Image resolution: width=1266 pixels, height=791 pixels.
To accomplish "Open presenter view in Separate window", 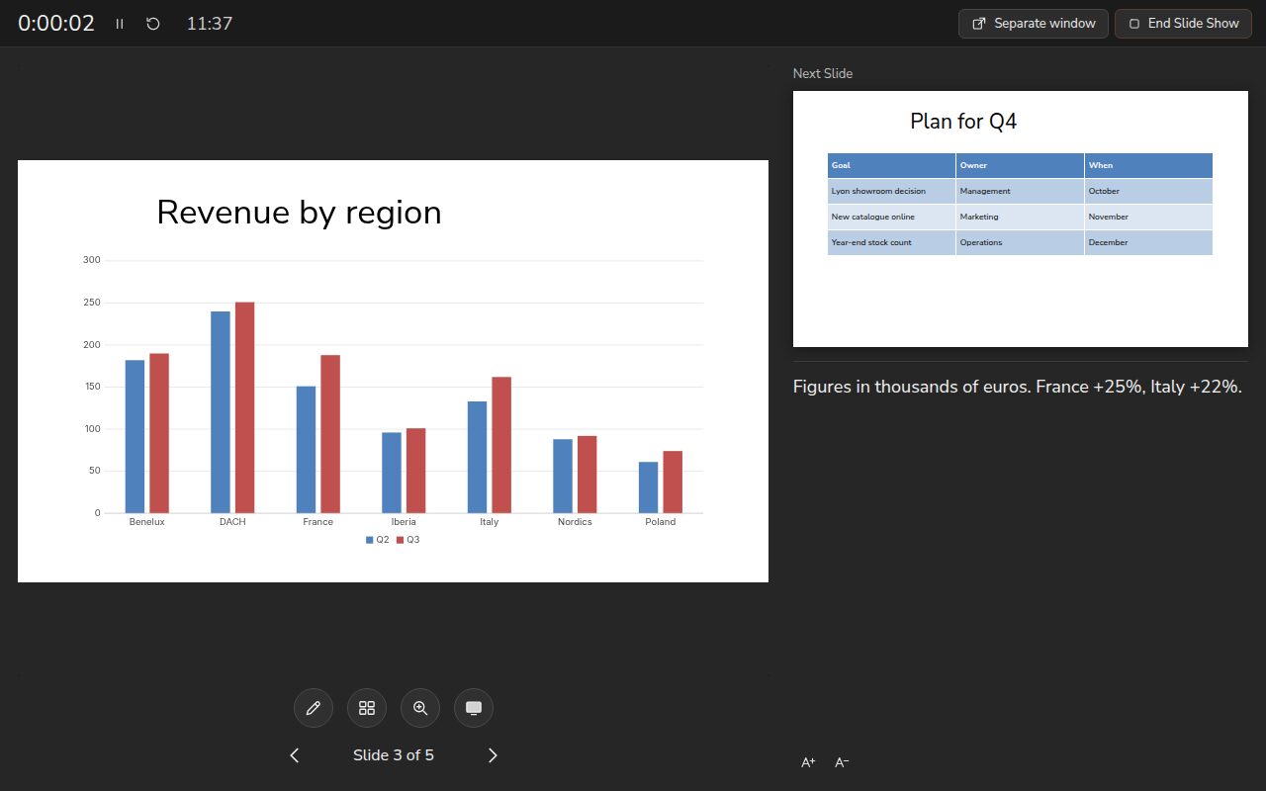I will [x=1034, y=24].
